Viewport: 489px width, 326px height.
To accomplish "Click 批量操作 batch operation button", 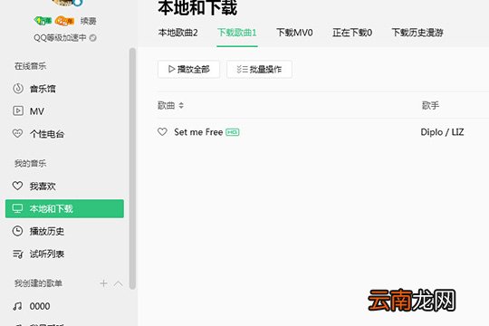I will (259, 69).
